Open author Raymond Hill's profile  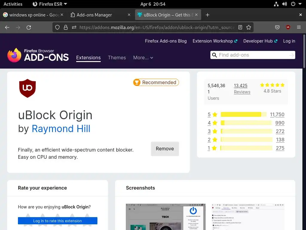click(x=61, y=129)
